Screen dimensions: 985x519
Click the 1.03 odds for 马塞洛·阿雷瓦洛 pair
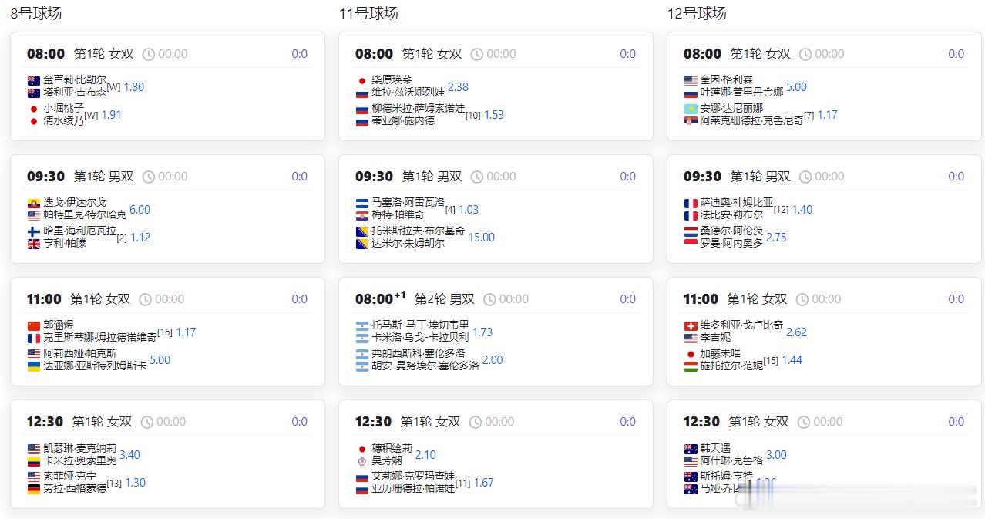(468, 210)
